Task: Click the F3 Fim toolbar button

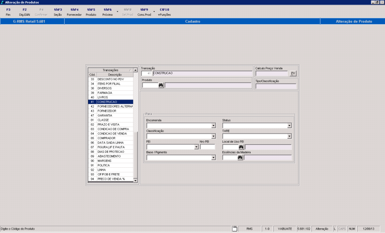Action: point(9,12)
